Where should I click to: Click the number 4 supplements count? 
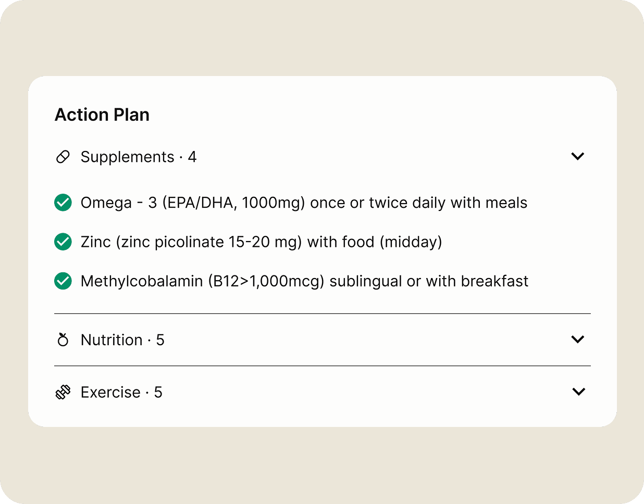click(192, 157)
